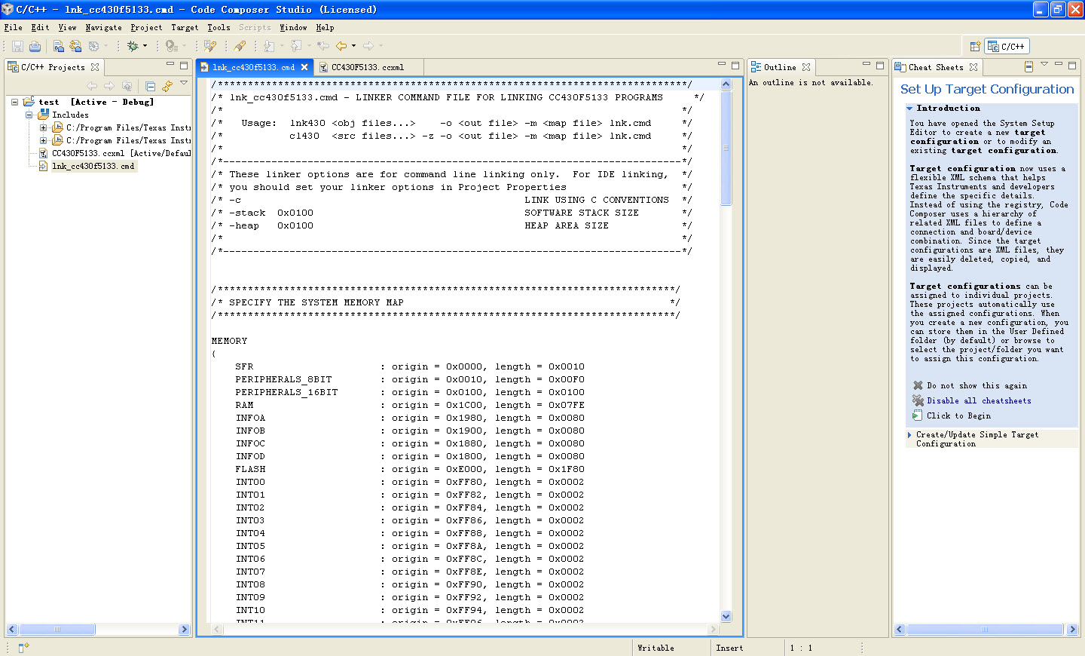Close the Outline view
The image size is (1085, 656).
pyautogui.click(x=806, y=67)
